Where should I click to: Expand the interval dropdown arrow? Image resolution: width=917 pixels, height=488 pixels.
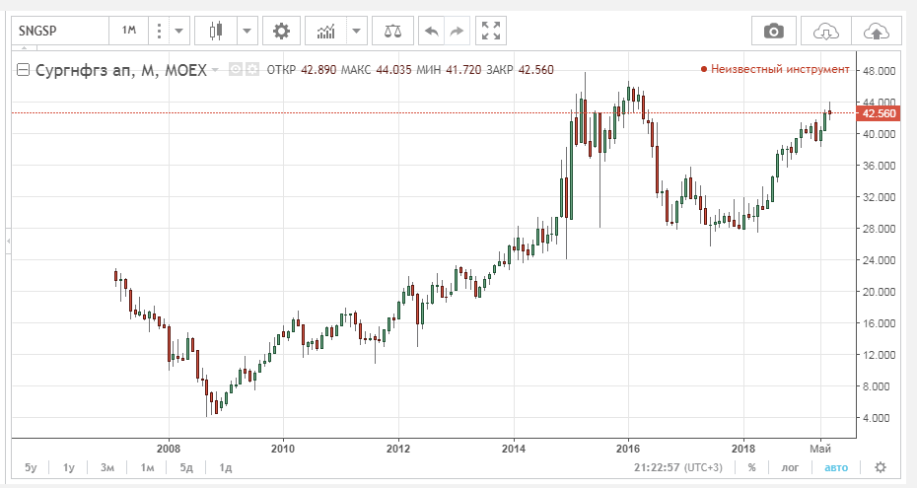coord(178,31)
